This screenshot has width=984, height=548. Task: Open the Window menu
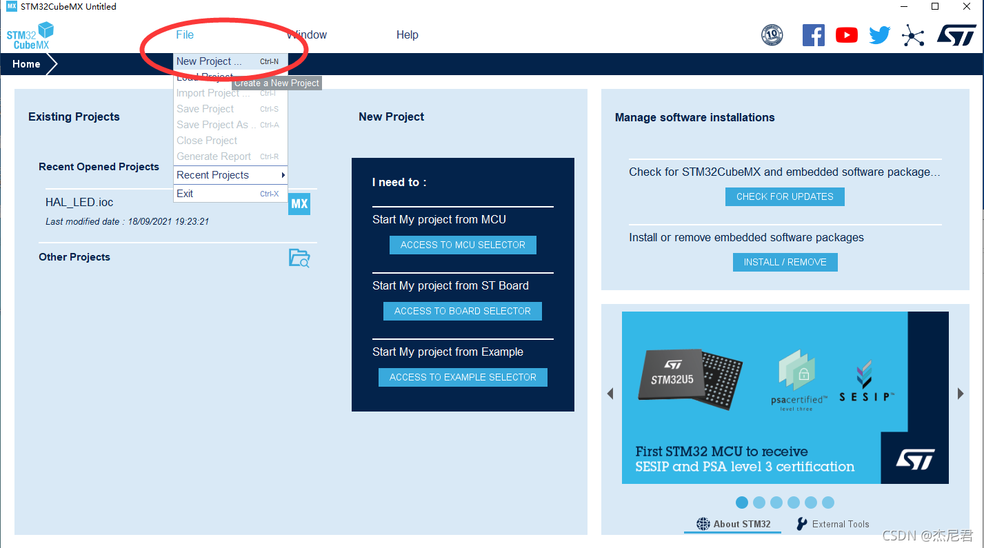pos(307,35)
